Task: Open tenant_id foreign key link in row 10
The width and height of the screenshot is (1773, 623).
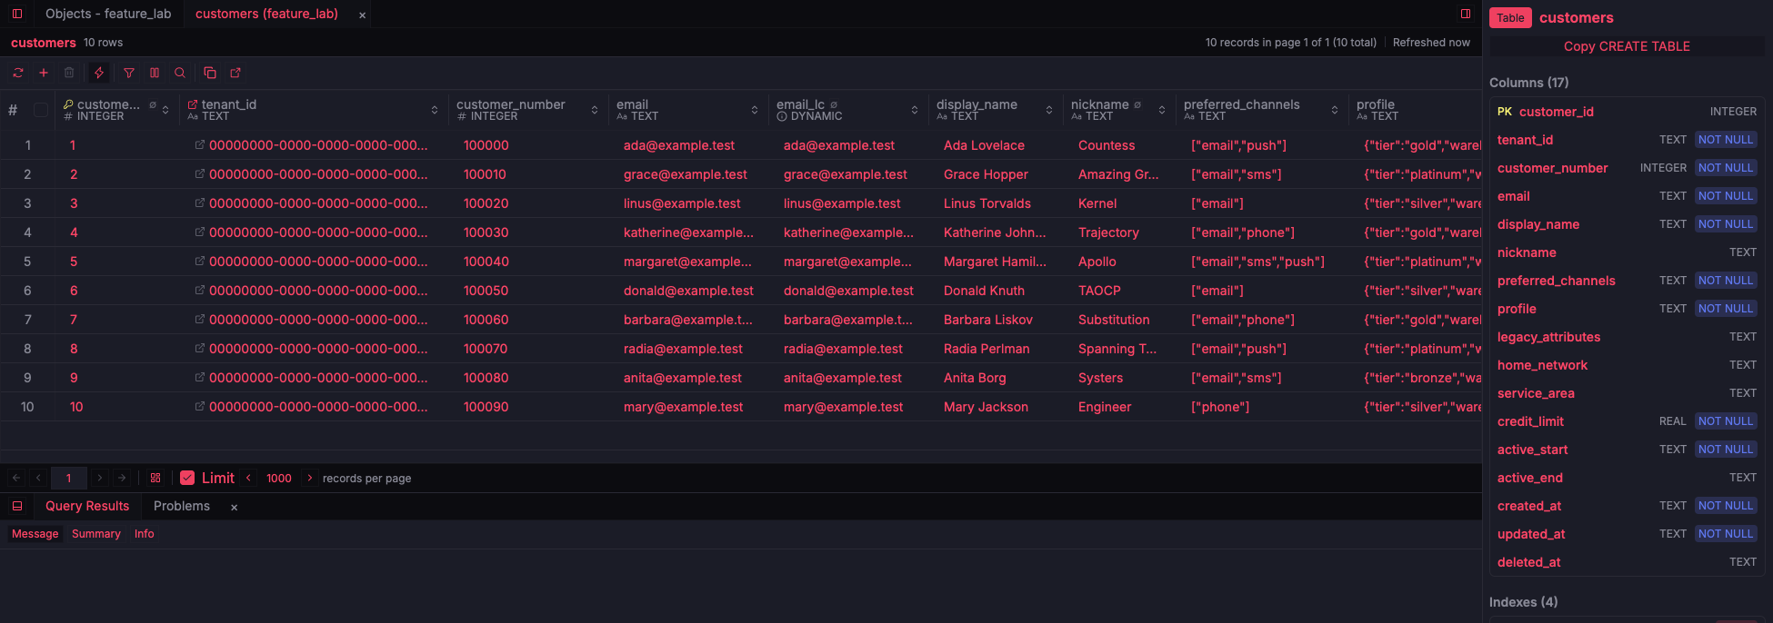Action: pyautogui.click(x=199, y=407)
